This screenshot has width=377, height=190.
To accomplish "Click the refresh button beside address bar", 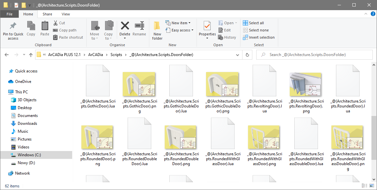I will pos(247,55).
